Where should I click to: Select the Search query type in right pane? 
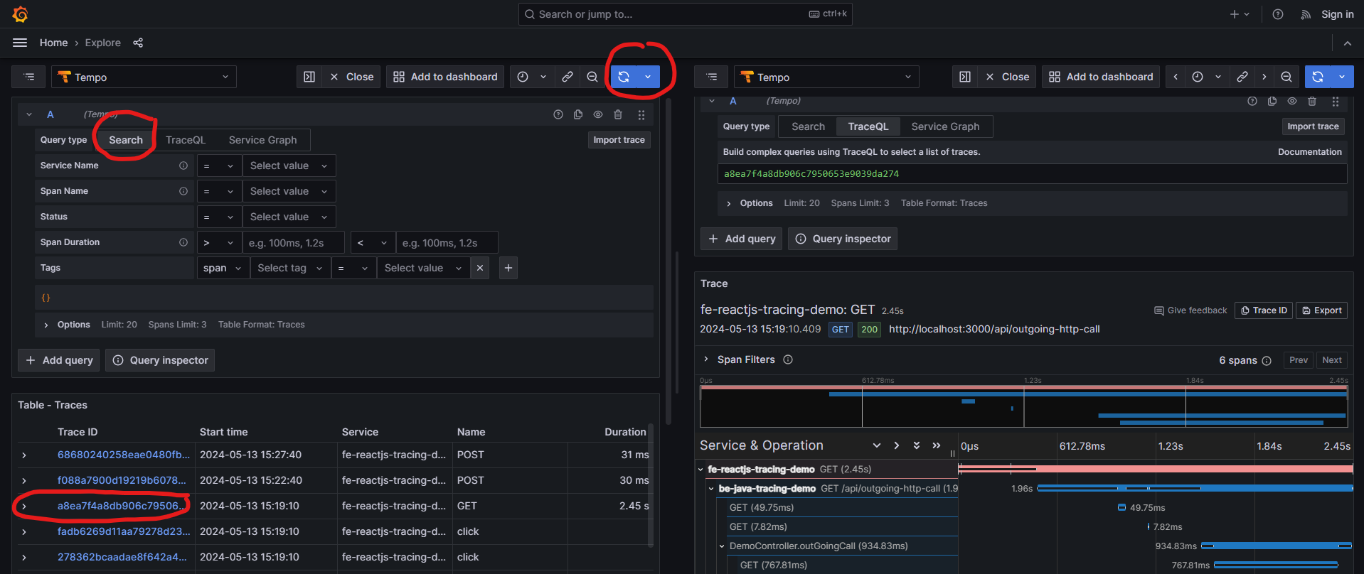pos(808,126)
